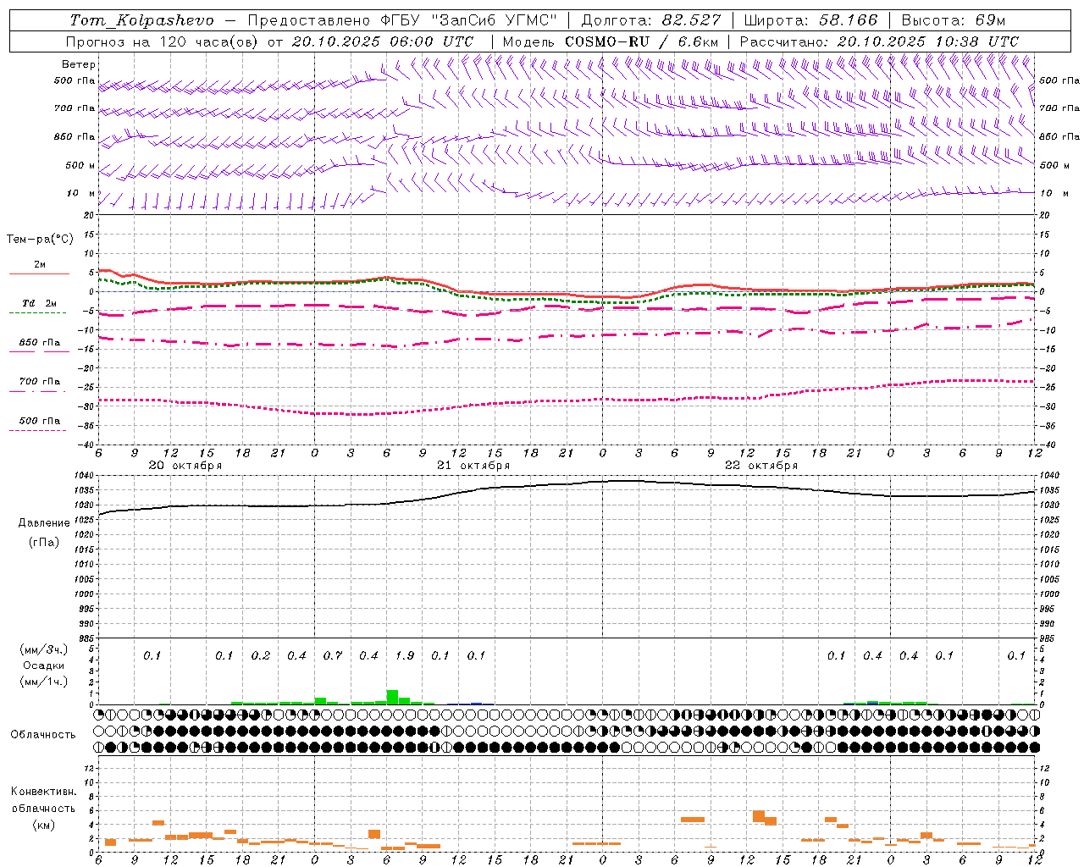Click the 500 гПа temperature legend label

40,421
